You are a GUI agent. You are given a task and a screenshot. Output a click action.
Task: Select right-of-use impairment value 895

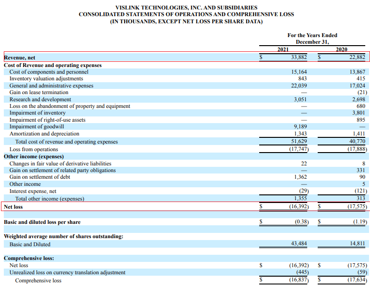click(x=361, y=120)
